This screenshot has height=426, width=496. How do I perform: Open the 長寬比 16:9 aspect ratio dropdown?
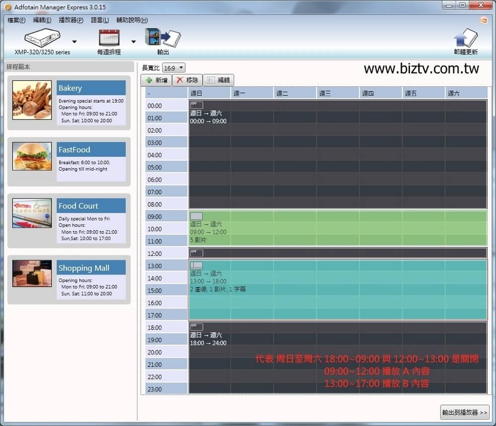click(174, 67)
